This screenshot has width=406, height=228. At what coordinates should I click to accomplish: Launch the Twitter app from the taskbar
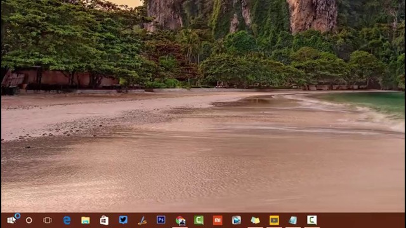pos(123,220)
